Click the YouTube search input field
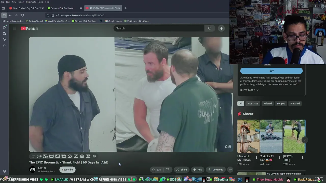This screenshot has width=326, height=183. (159, 28)
